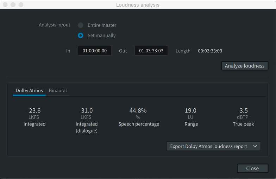276x179 pixels.
Task: Click the Loudness analysis title bar text
Action: pyautogui.click(x=138, y=5)
